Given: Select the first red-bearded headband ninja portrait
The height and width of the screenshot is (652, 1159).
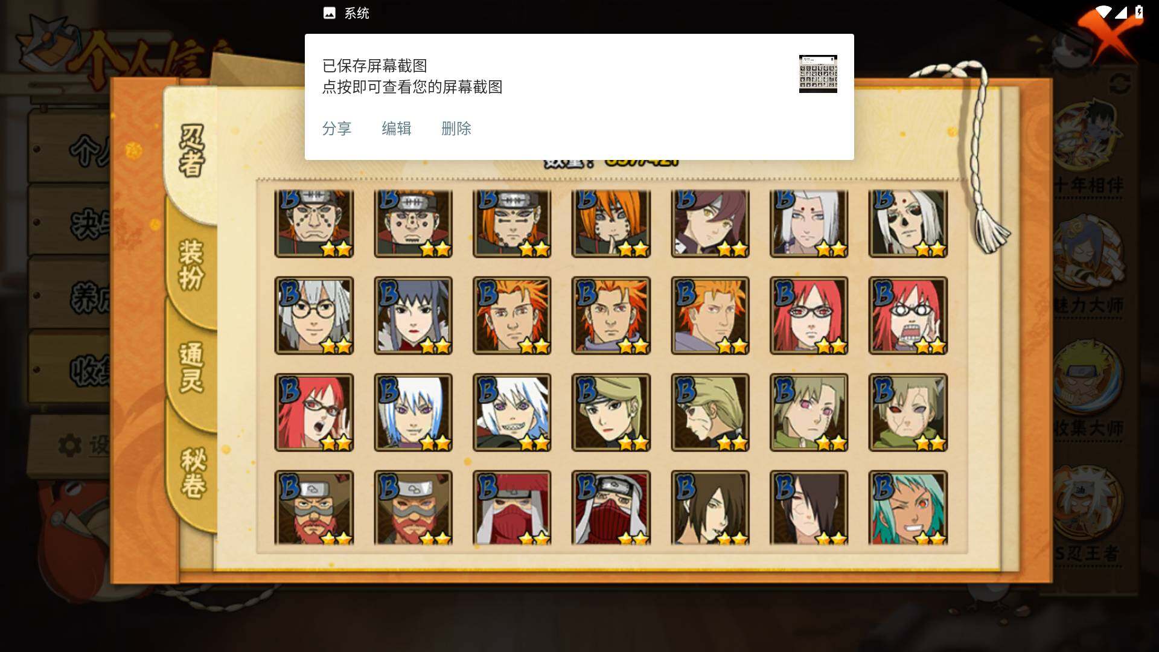Looking at the screenshot, I should pos(314,508).
